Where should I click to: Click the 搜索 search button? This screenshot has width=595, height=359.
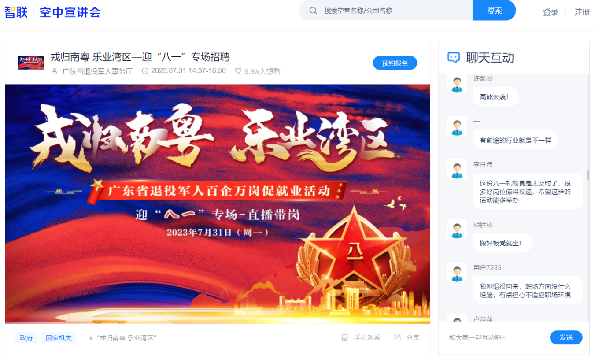point(494,11)
